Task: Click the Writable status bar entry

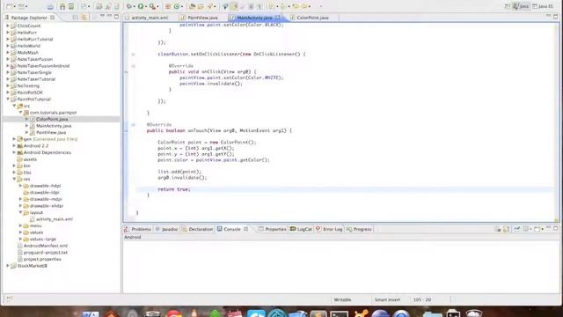Action: (342, 299)
